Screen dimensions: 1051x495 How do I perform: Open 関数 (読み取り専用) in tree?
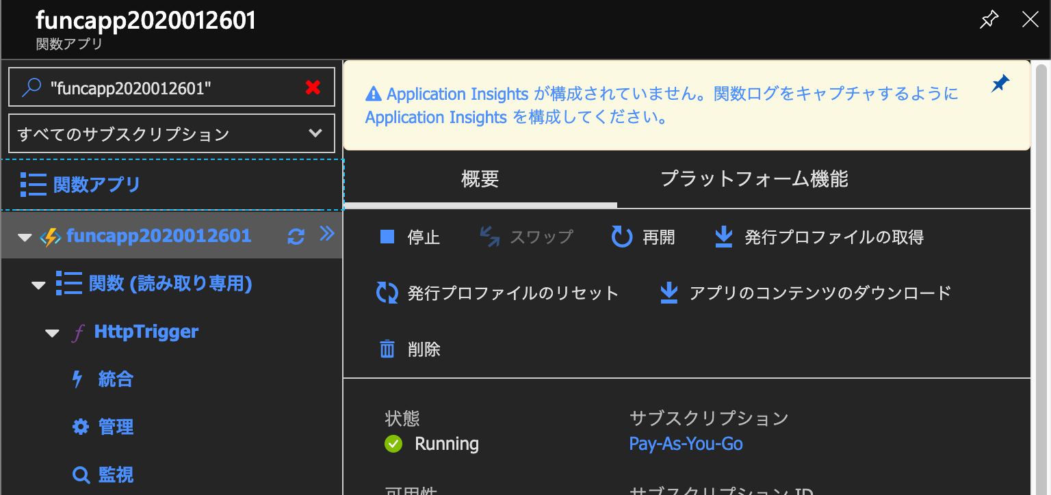click(170, 283)
